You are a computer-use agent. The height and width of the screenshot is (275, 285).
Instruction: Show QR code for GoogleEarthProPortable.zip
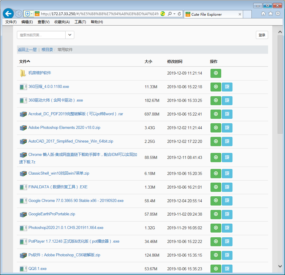227,214
